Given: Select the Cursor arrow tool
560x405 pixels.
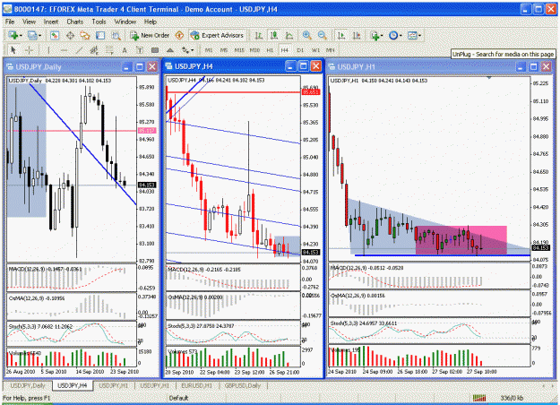Looking at the screenshot, I should point(13,50).
